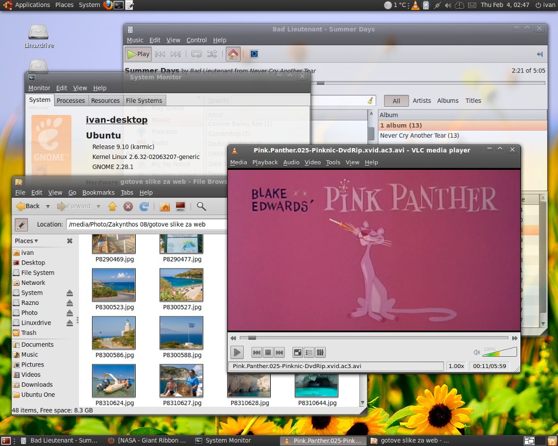Open file browser search magnifier
Viewport: 558px width, 446px height.
coord(202,206)
